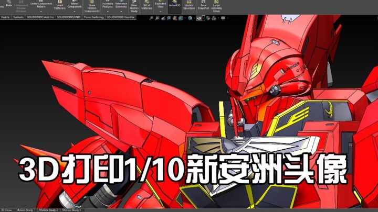This screenshot has height=212, width=378.
Task: Click Take Snapshot
Action: tap(203, 5)
